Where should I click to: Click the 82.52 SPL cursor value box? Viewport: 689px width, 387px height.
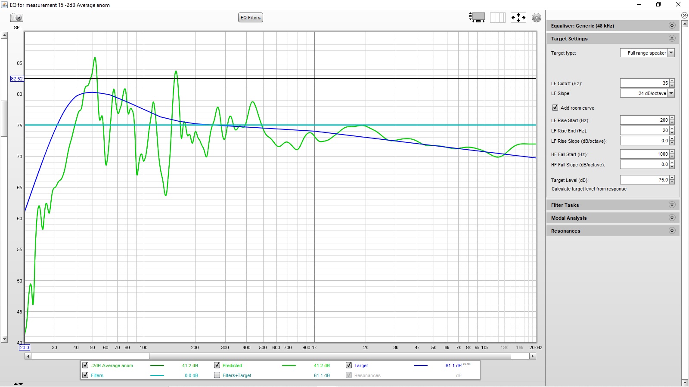tap(17, 79)
